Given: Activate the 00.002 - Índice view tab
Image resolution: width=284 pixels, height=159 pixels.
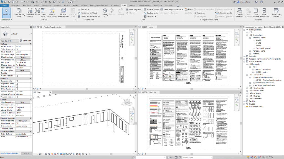Looking at the screenshot, I should click(150, 27).
